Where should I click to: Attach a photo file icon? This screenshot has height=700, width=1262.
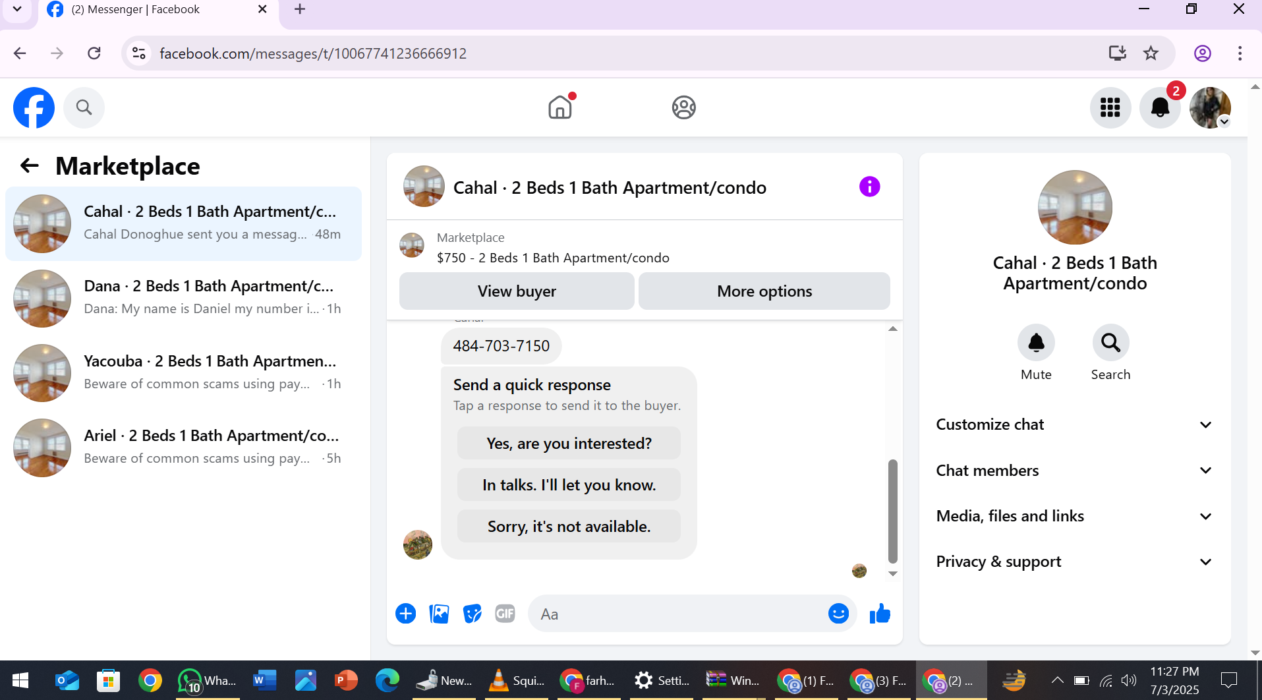439,614
